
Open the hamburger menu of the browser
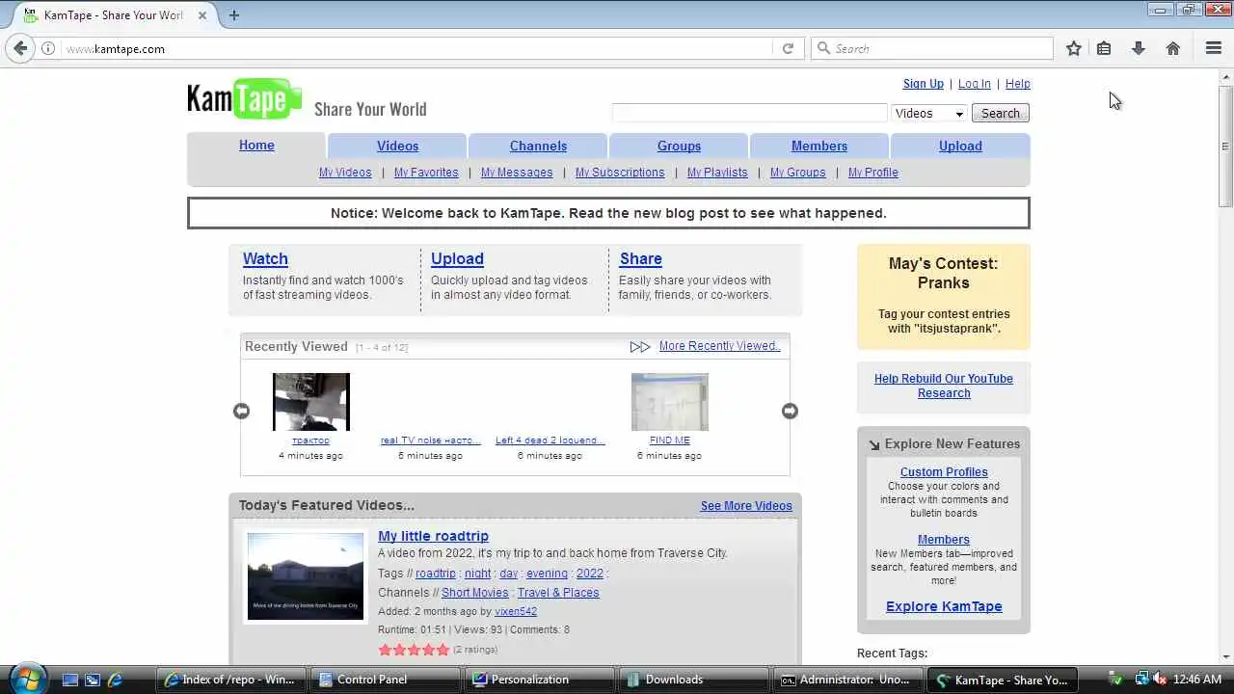click(1214, 48)
